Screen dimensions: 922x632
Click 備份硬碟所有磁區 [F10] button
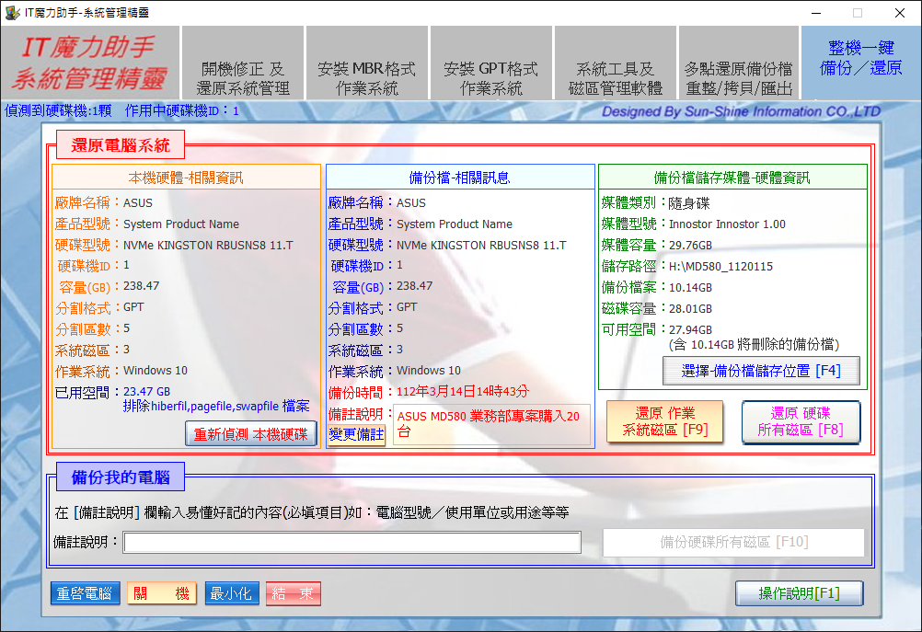pyautogui.click(x=733, y=543)
